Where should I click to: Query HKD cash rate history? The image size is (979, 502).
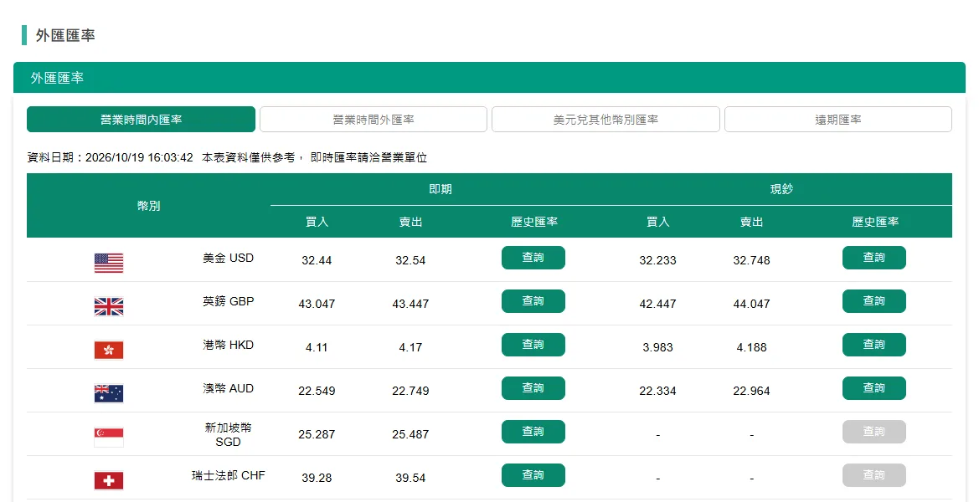tap(874, 345)
